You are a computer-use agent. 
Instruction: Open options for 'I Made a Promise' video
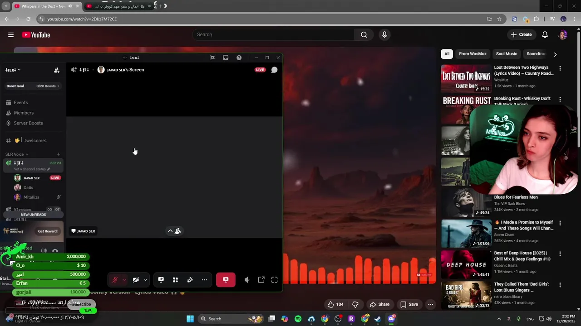click(560, 223)
